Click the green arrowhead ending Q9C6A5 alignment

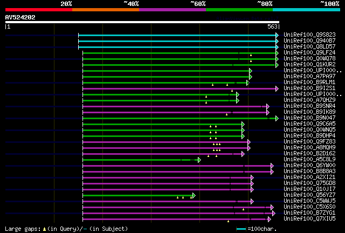[243, 125]
